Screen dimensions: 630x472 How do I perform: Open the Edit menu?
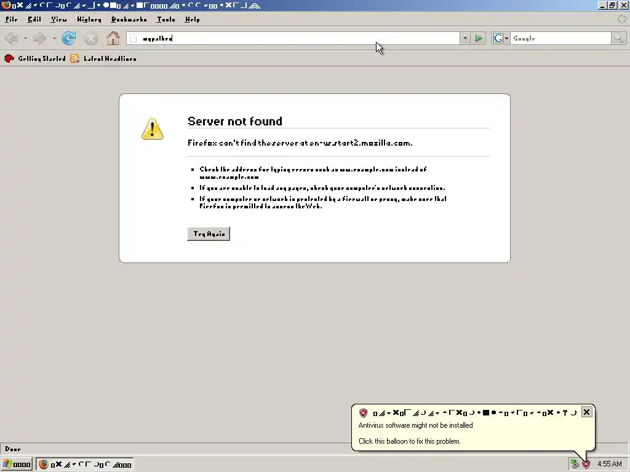[x=34, y=19]
